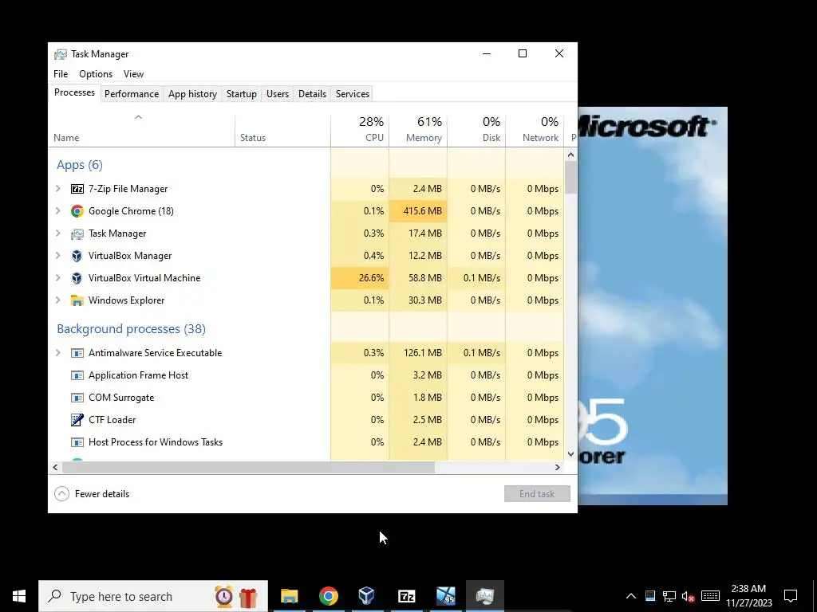Expand the Google Chrome (18) process group
This screenshot has height=612, width=817.
pyautogui.click(x=58, y=211)
